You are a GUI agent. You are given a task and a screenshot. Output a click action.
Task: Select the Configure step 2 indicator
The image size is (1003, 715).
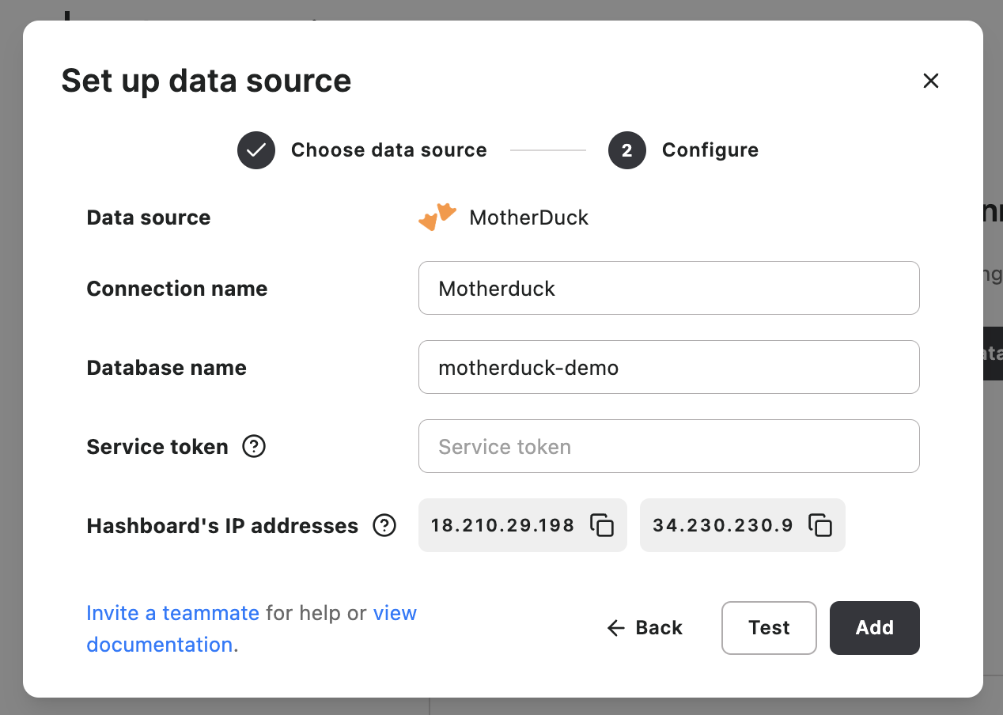point(627,150)
